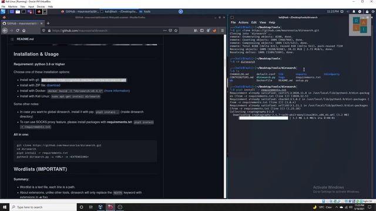Open the VirtualBox Machine menu
Screen dimensions: 376x211
pos(13,6)
